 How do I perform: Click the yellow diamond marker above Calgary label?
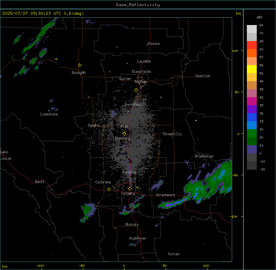pos(130,189)
